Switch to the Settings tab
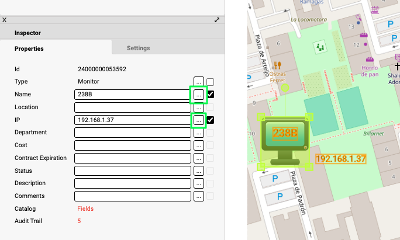The width and height of the screenshot is (400, 240). click(139, 48)
